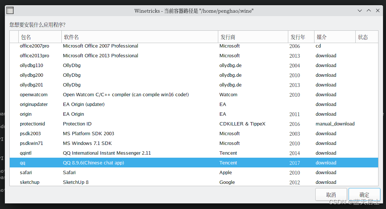The width and height of the screenshot is (386, 209).
Task: Sort by the 状态 column header
Action: (367, 37)
